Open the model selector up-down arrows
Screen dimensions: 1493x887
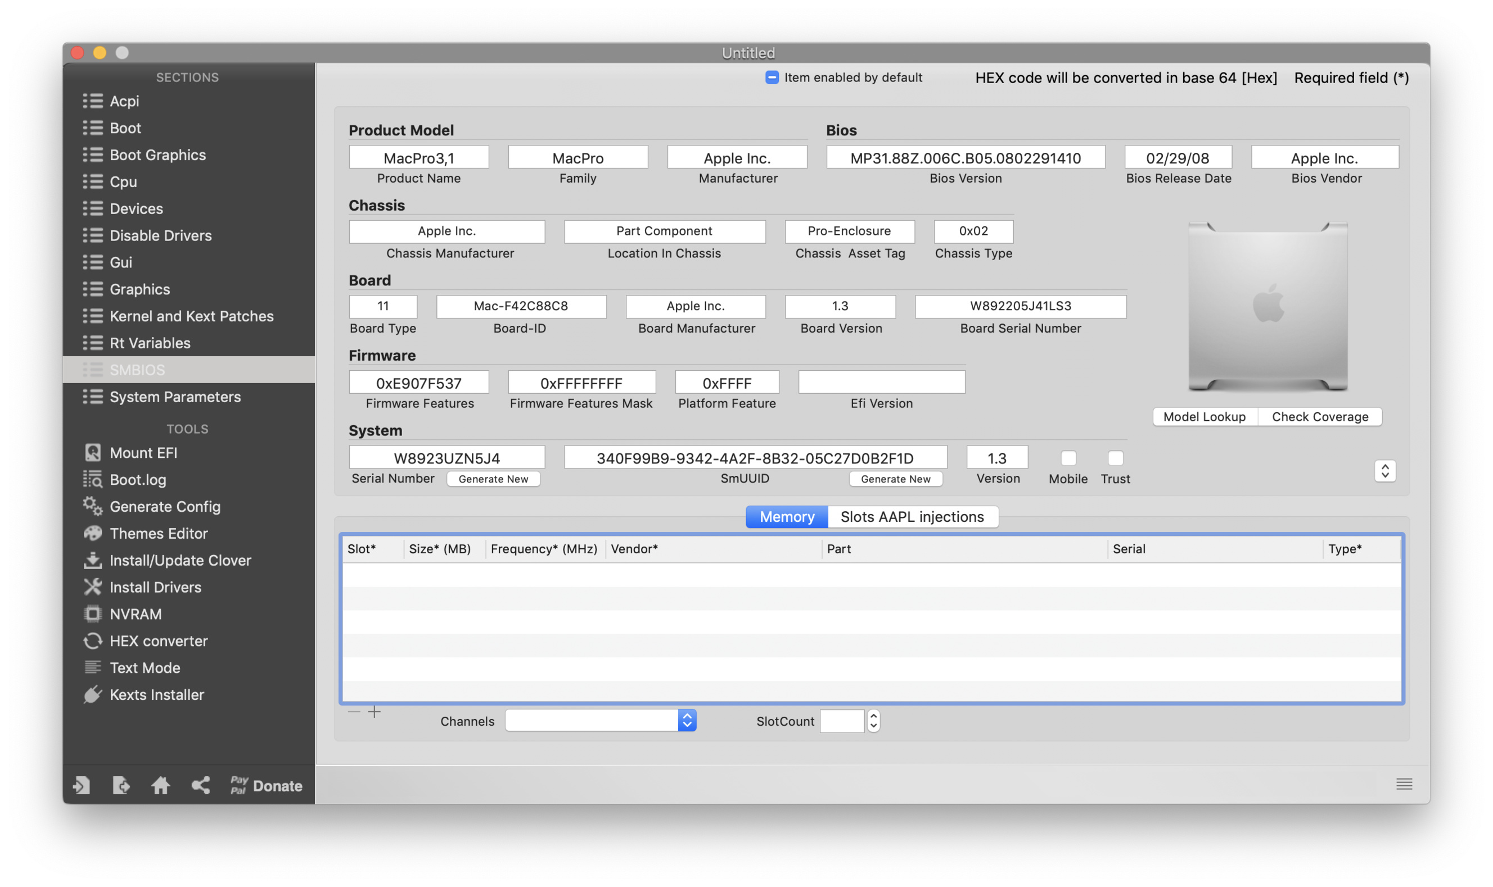1384,471
